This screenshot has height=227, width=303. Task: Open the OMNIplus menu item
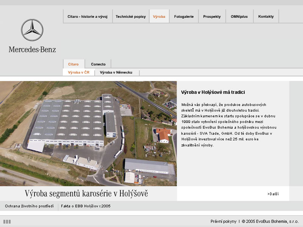pos(239,17)
